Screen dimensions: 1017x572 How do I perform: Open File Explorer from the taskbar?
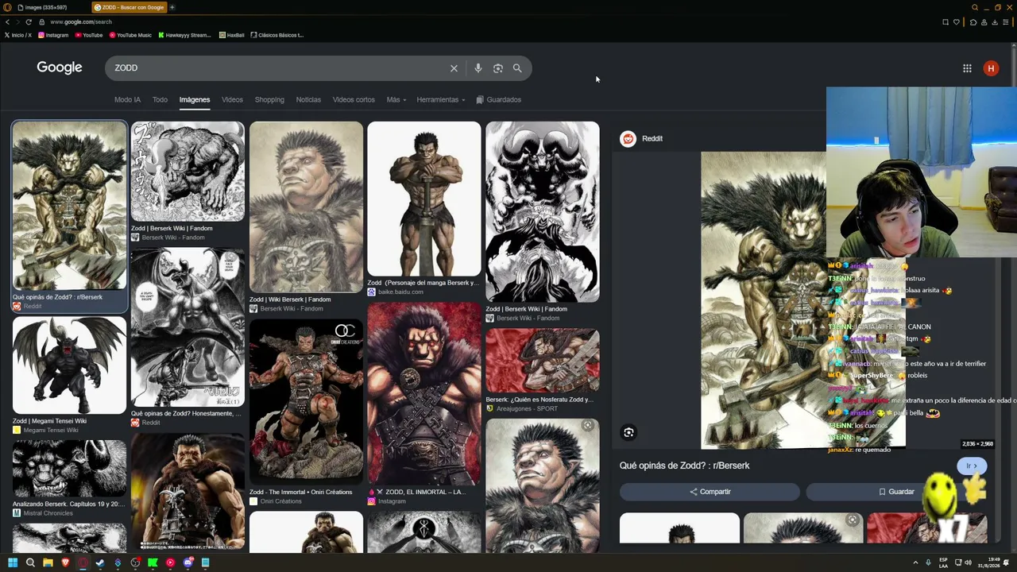pyautogui.click(x=48, y=562)
